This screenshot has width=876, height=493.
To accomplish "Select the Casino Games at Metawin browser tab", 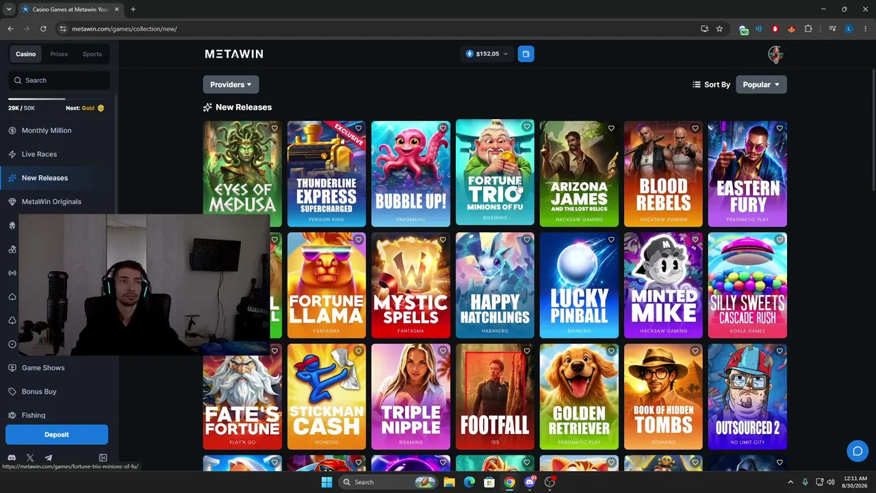I will tap(70, 10).
